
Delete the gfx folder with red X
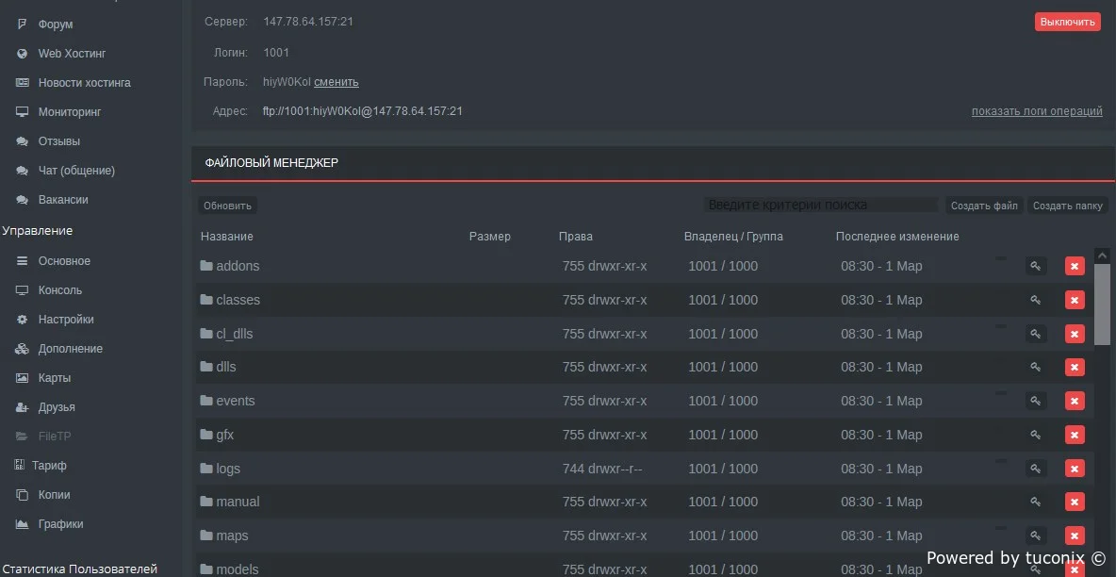click(1075, 435)
